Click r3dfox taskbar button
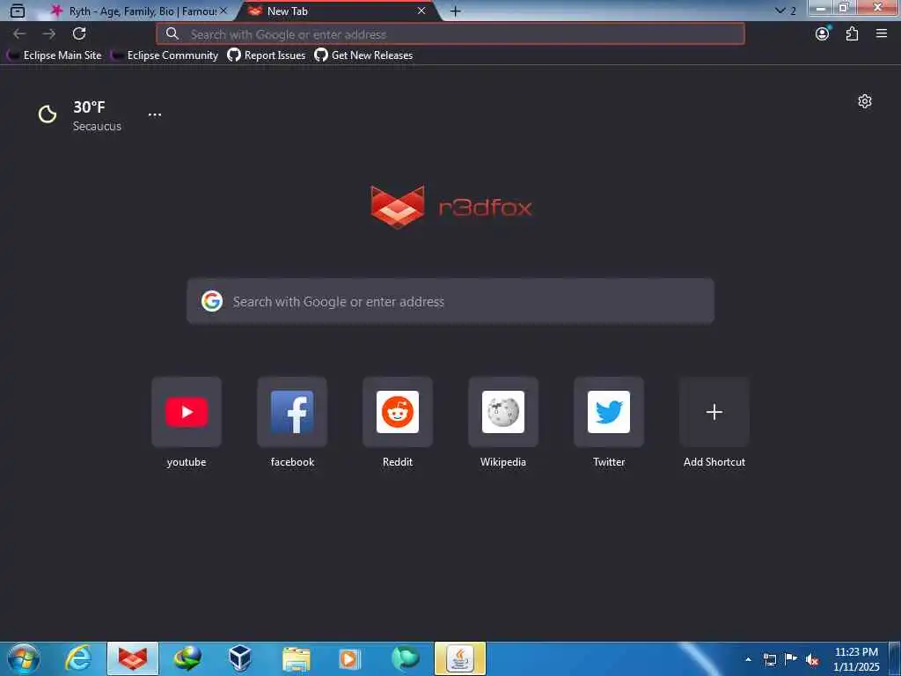901x676 pixels. 133,658
